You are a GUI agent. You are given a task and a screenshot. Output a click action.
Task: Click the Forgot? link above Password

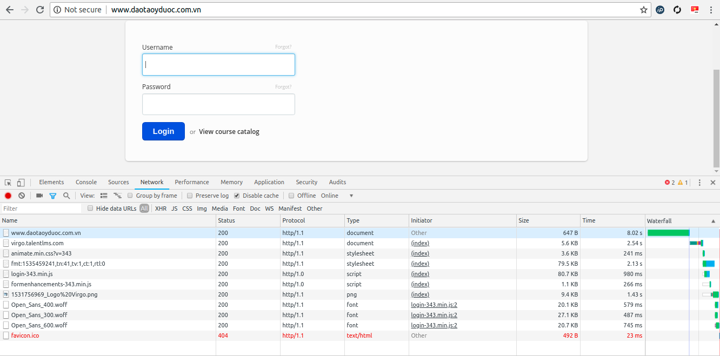pos(283,87)
